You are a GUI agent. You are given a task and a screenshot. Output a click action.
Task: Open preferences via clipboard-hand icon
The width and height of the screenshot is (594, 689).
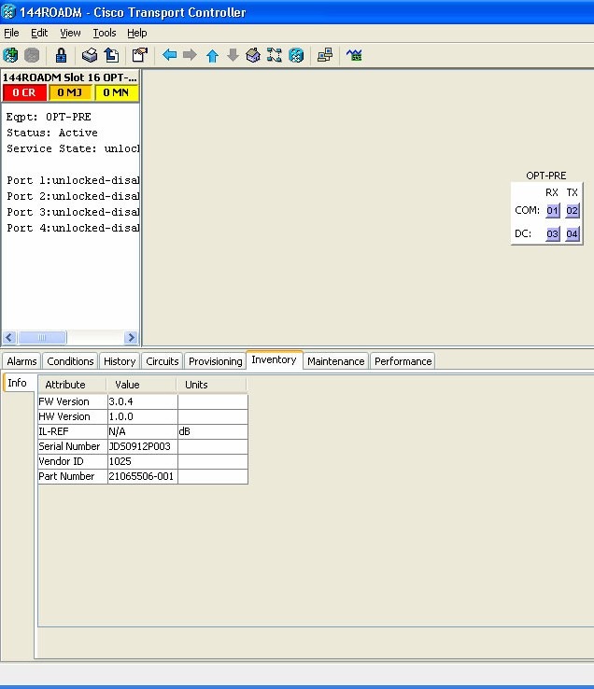(140, 55)
